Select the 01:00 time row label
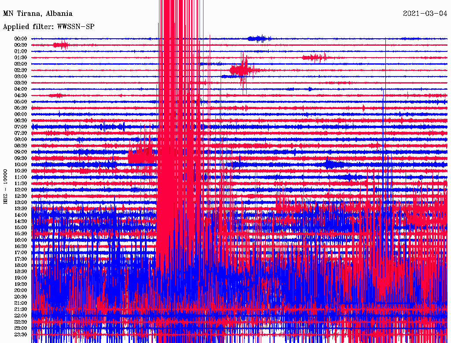The width and height of the screenshot is (451, 343). click(21, 51)
